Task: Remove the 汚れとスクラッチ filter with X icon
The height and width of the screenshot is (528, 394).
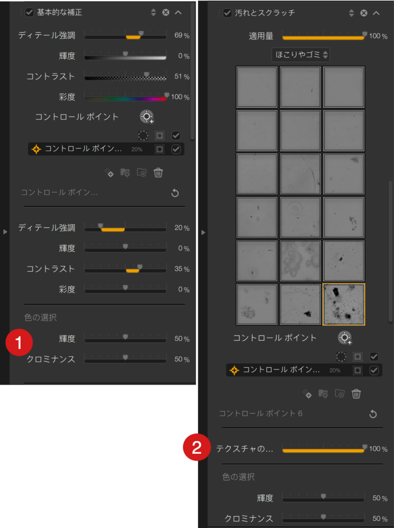Action: [364, 13]
